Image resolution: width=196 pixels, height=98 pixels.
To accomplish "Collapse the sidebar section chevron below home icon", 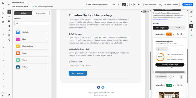I will click(x=3, y=8).
